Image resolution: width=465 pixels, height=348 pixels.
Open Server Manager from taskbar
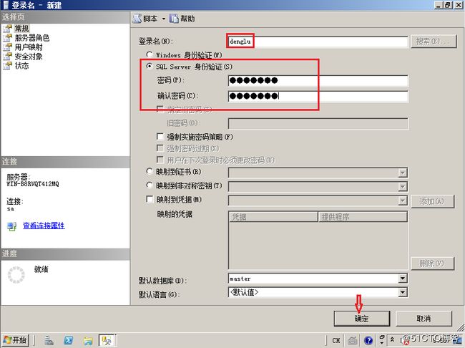(49, 340)
